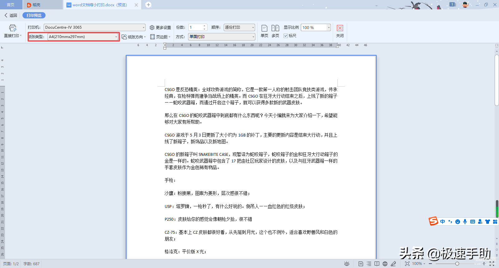This screenshot has width=499, height=268.
Task: Click Sogou user account icon
Action: coord(480,222)
